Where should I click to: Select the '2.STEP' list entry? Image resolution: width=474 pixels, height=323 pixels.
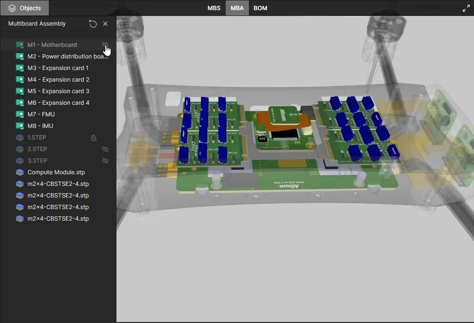tap(37, 149)
